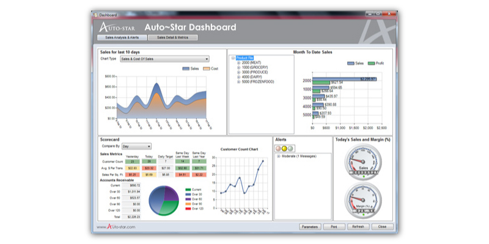Click the Customer Count Chart title
Viewport: 489px width, 244px height.
(x=239, y=149)
